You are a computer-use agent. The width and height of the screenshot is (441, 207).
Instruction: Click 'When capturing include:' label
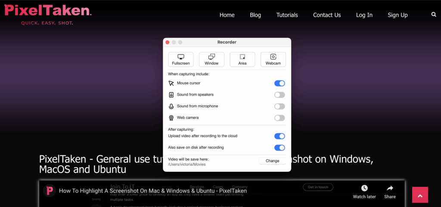189,74
